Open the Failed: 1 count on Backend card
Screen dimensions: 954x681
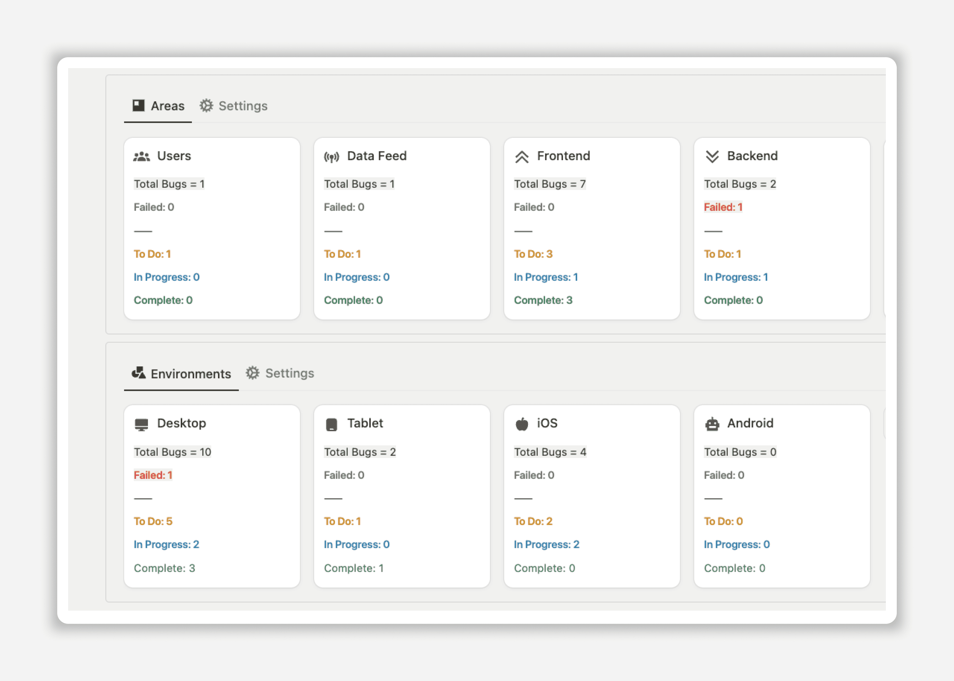pyautogui.click(x=723, y=207)
